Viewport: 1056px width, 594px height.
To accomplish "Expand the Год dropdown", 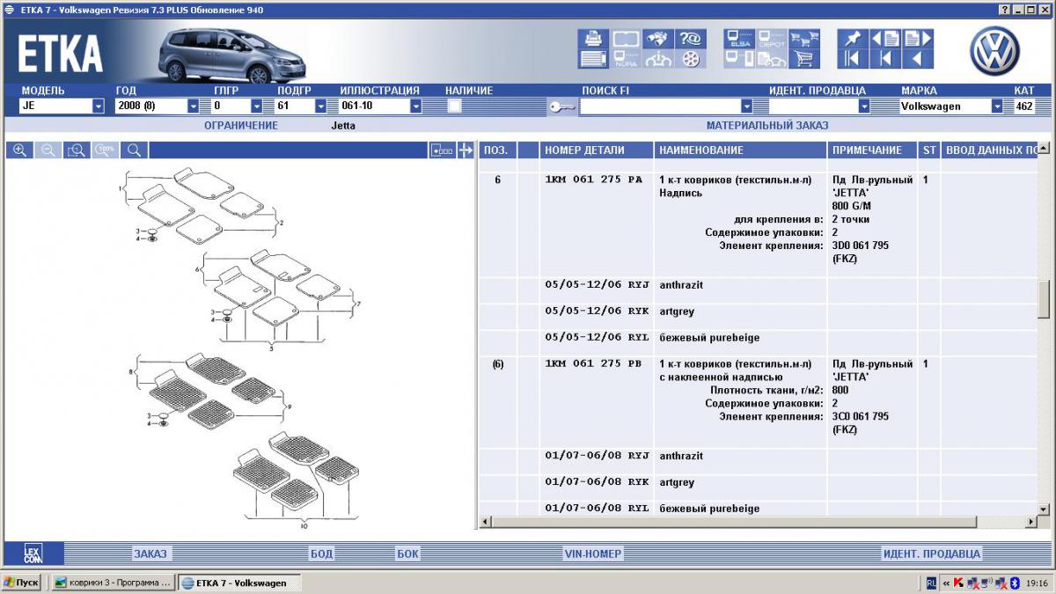I will pos(193,106).
